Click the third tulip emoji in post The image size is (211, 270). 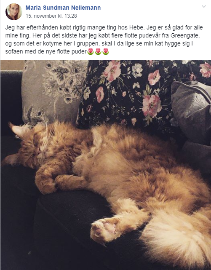[x=106, y=51]
